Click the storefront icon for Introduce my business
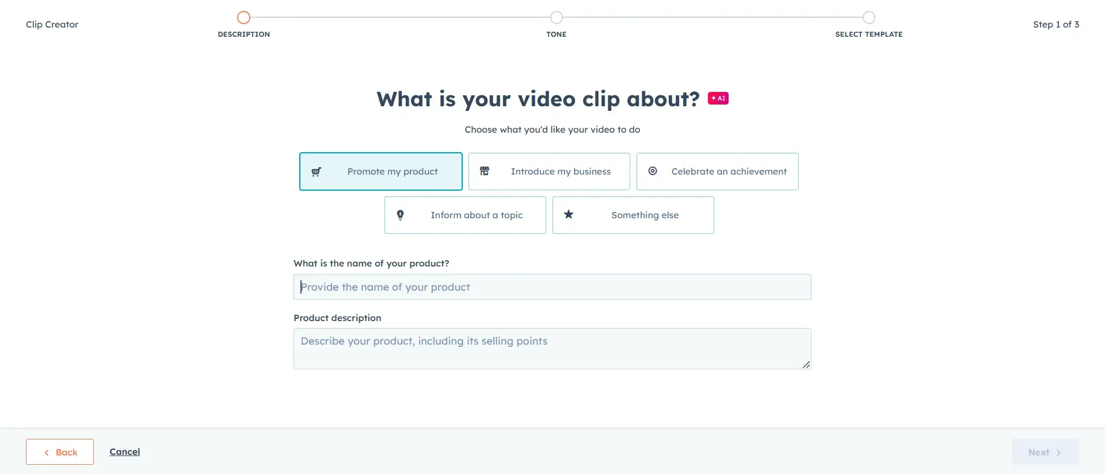 click(485, 171)
